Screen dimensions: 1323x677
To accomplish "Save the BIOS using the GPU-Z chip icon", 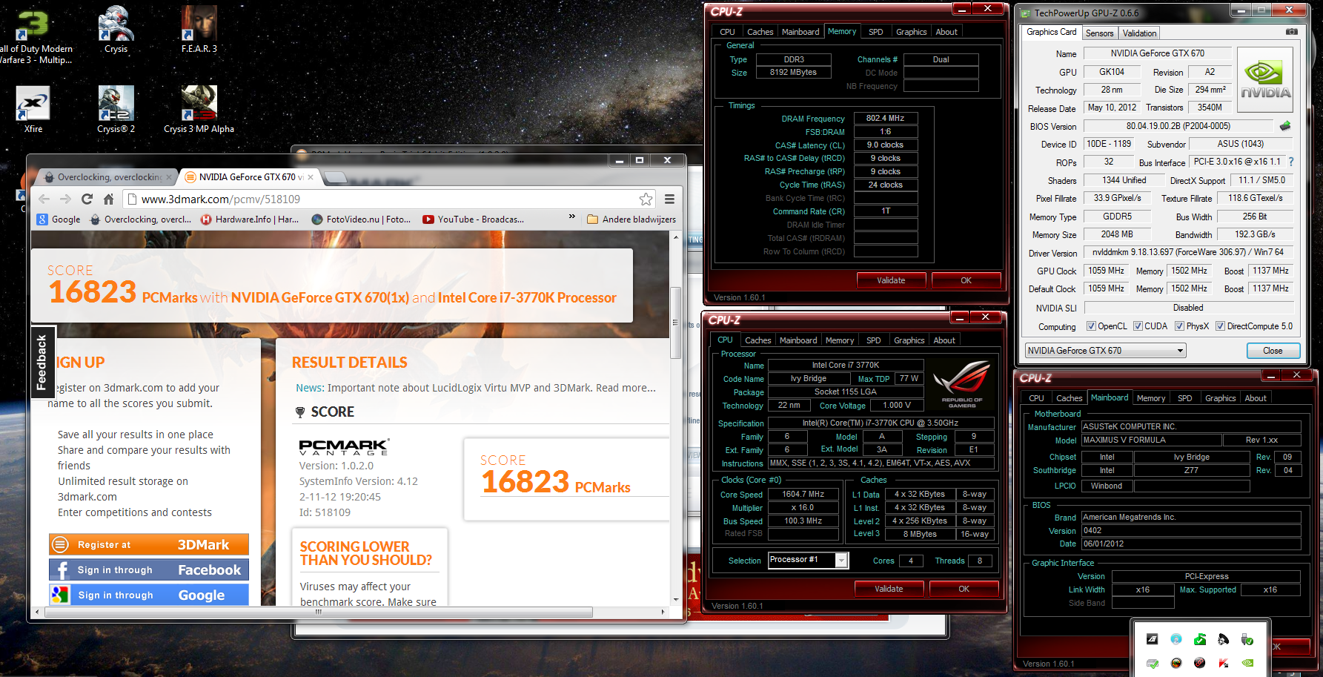I will (x=1285, y=126).
